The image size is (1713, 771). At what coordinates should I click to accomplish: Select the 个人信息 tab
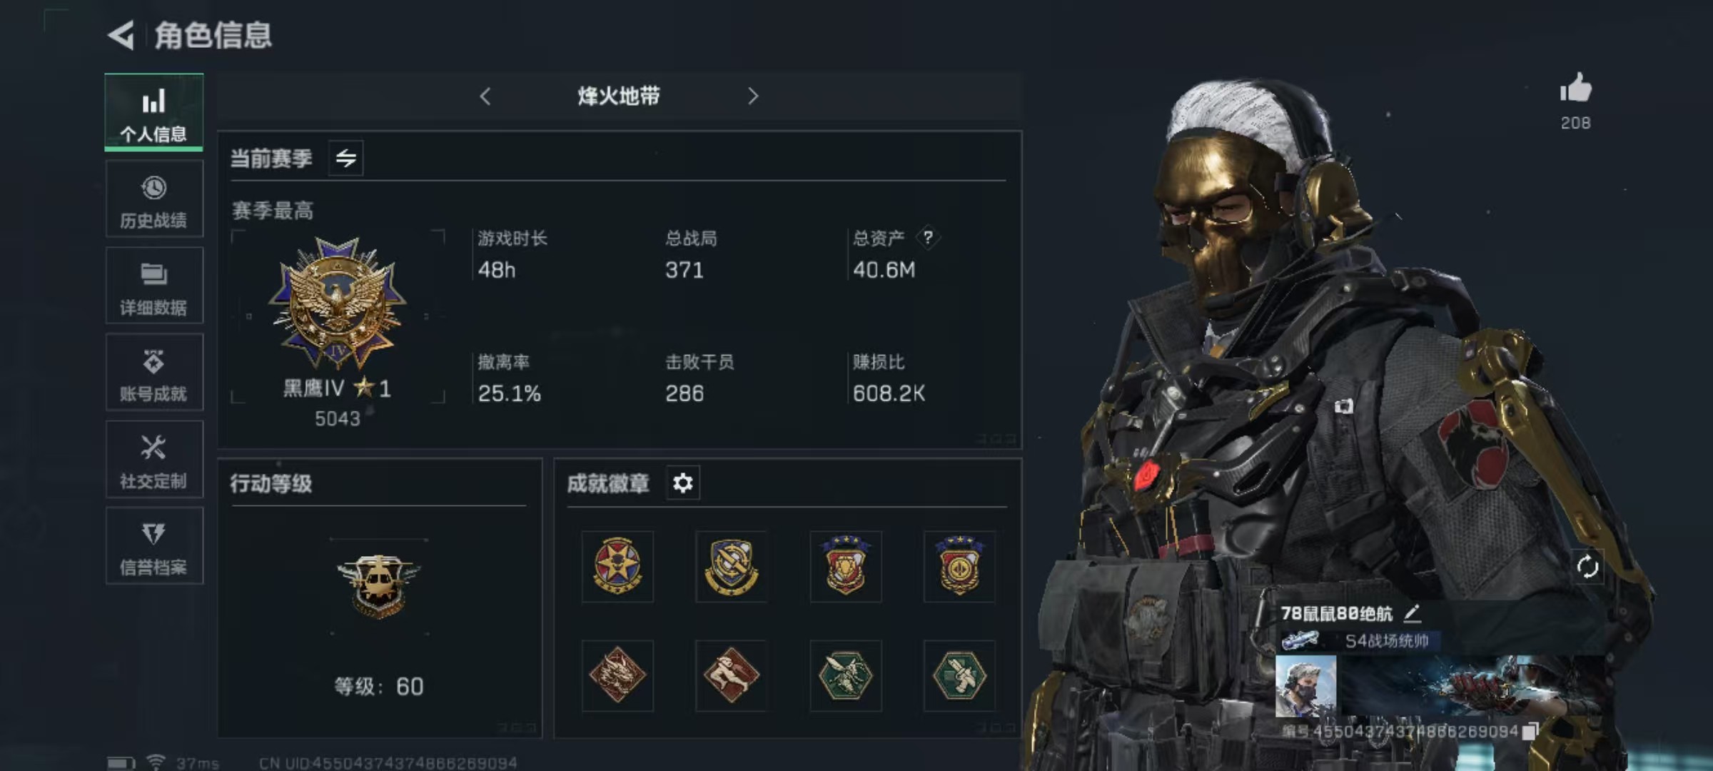pyautogui.click(x=154, y=112)
